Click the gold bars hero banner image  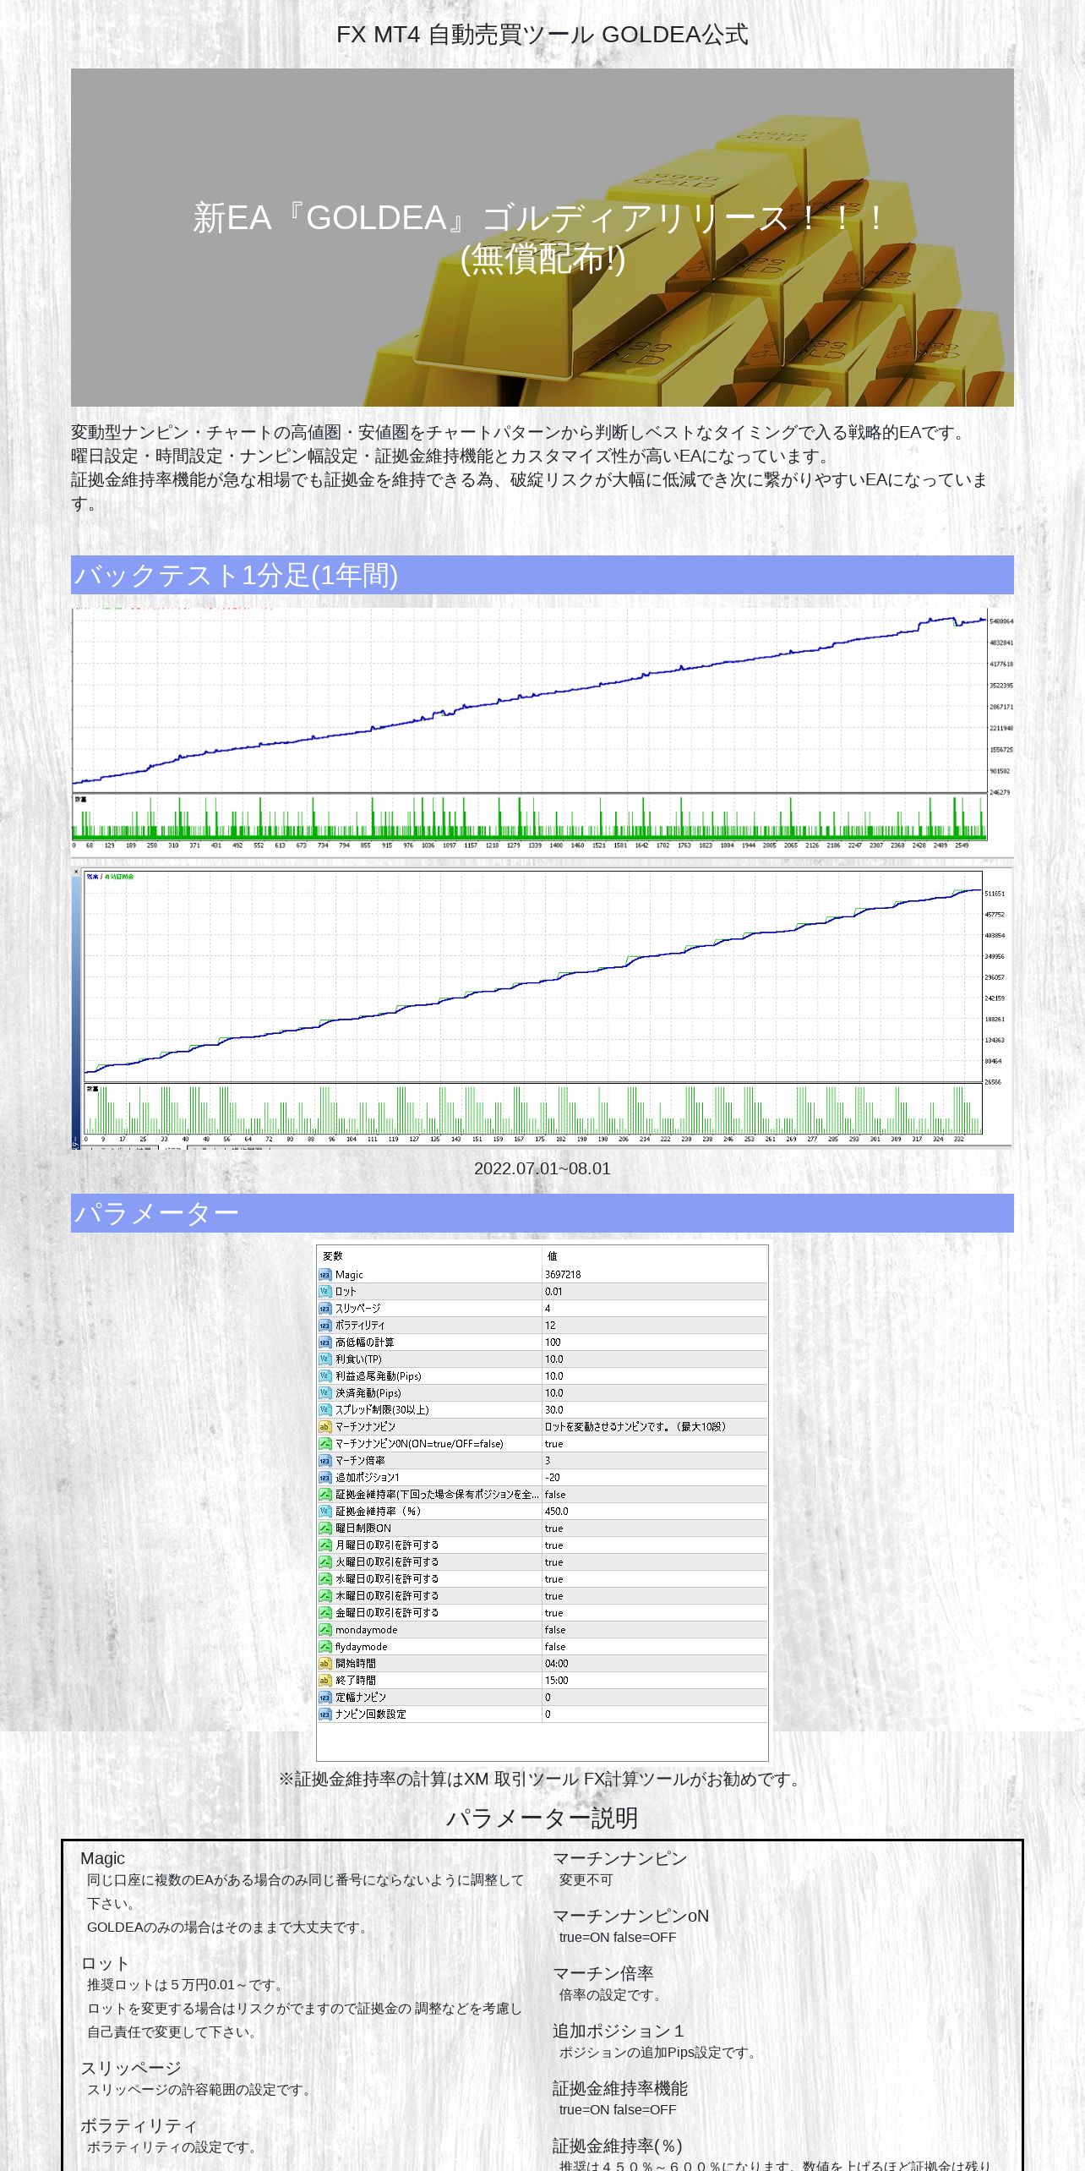pyautogui.click(x=542, y=238)
